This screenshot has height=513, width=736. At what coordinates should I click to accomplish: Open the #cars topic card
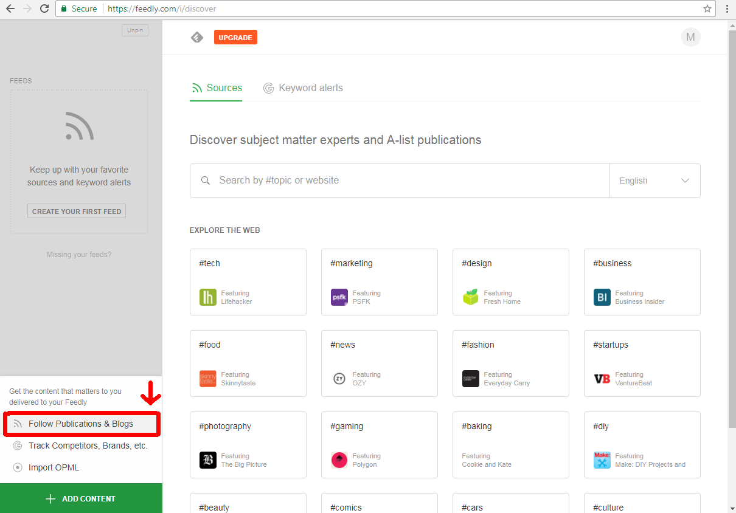click(511, 503)
